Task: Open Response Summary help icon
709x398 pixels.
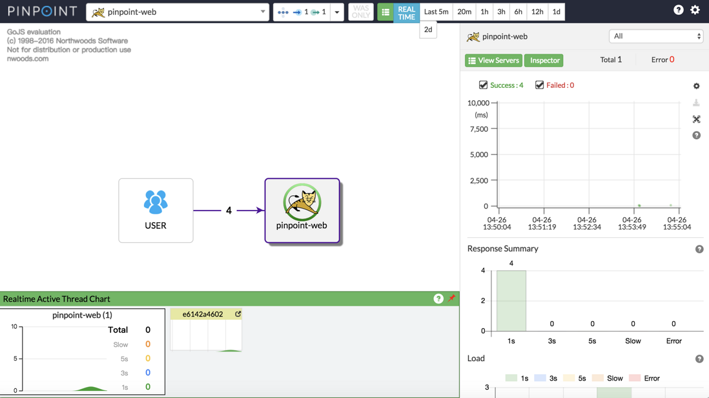Action: [699, 249]
